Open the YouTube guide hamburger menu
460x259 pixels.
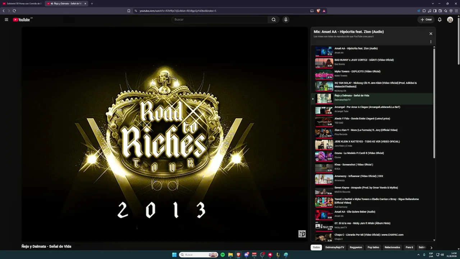[x=6, y=19]
